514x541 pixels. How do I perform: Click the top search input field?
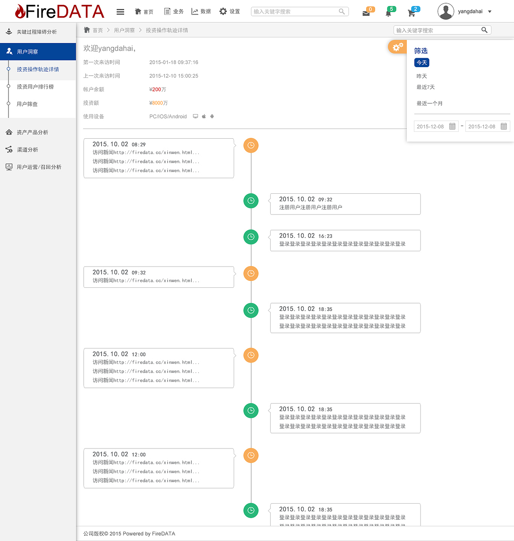click(300, 12)
